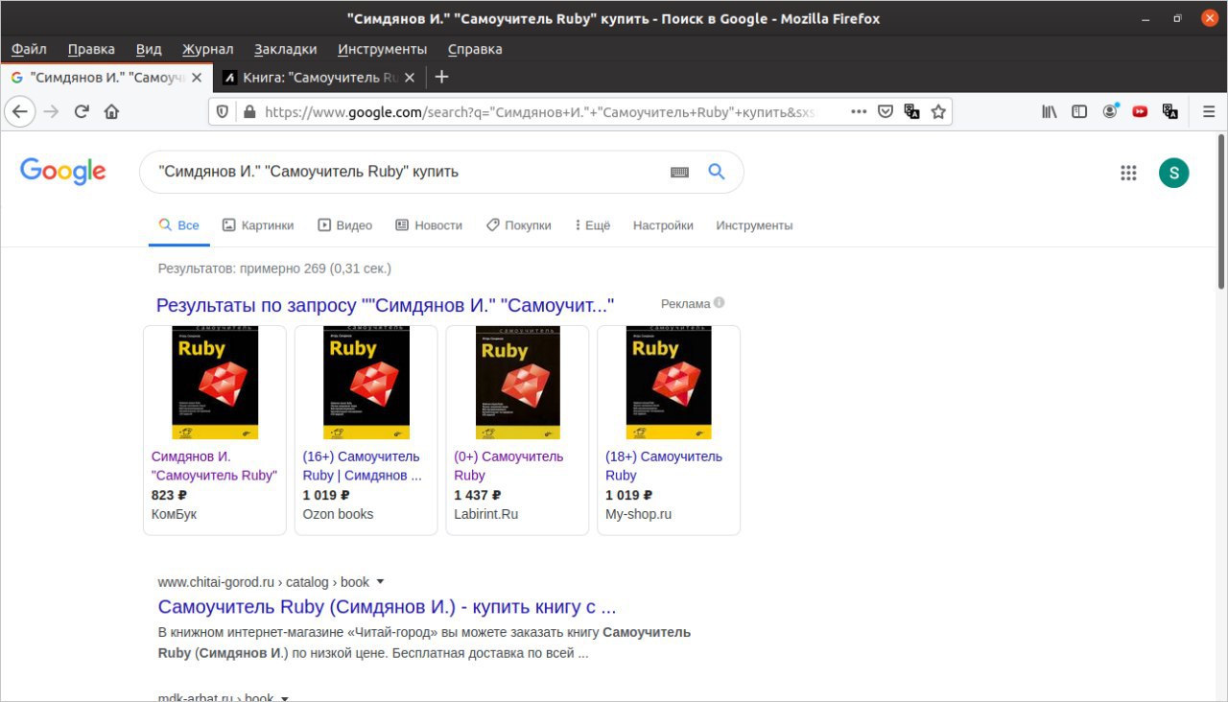The width and height of the screenshot is (1228, 702).
Task: Select the Все search tab
Action: pyautogui.click(x=178, y=225)
